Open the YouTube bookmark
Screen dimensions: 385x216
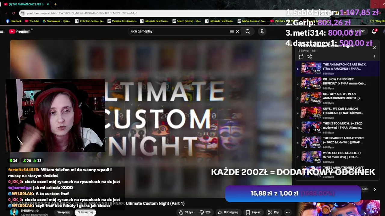(32, 21)
